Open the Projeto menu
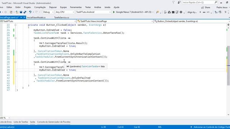The height and width of the screenshot is (129, 230). 27,7
